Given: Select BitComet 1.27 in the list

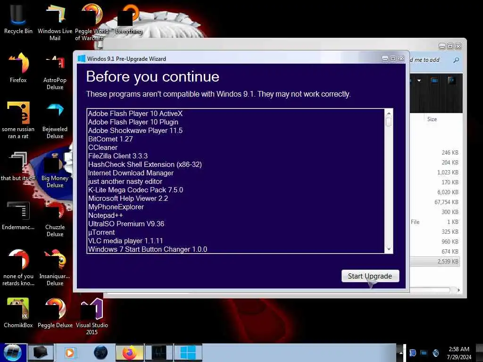Looking at the screenshot, I should (110, 139).
